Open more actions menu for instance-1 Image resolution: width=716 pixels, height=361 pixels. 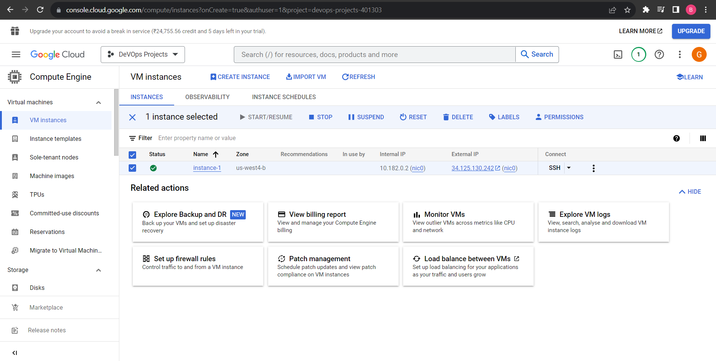point(593,168)
